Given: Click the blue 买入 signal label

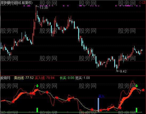Looking at the screenshot, I should pyautogui.click(x=101, y=96).
